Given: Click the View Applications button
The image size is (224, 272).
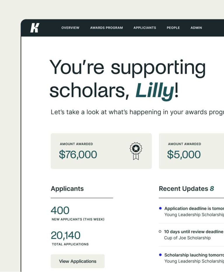Looking at the screenshot, I should click(x=78, y=261).
